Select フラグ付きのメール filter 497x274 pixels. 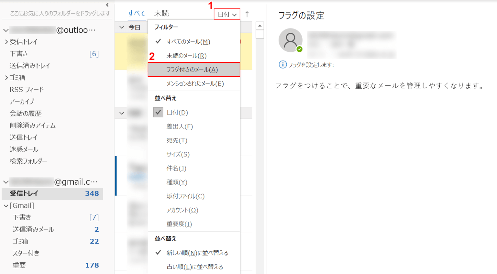tap(194, 70)
